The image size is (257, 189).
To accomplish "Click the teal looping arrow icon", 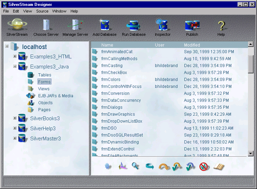I will (150, 166).
